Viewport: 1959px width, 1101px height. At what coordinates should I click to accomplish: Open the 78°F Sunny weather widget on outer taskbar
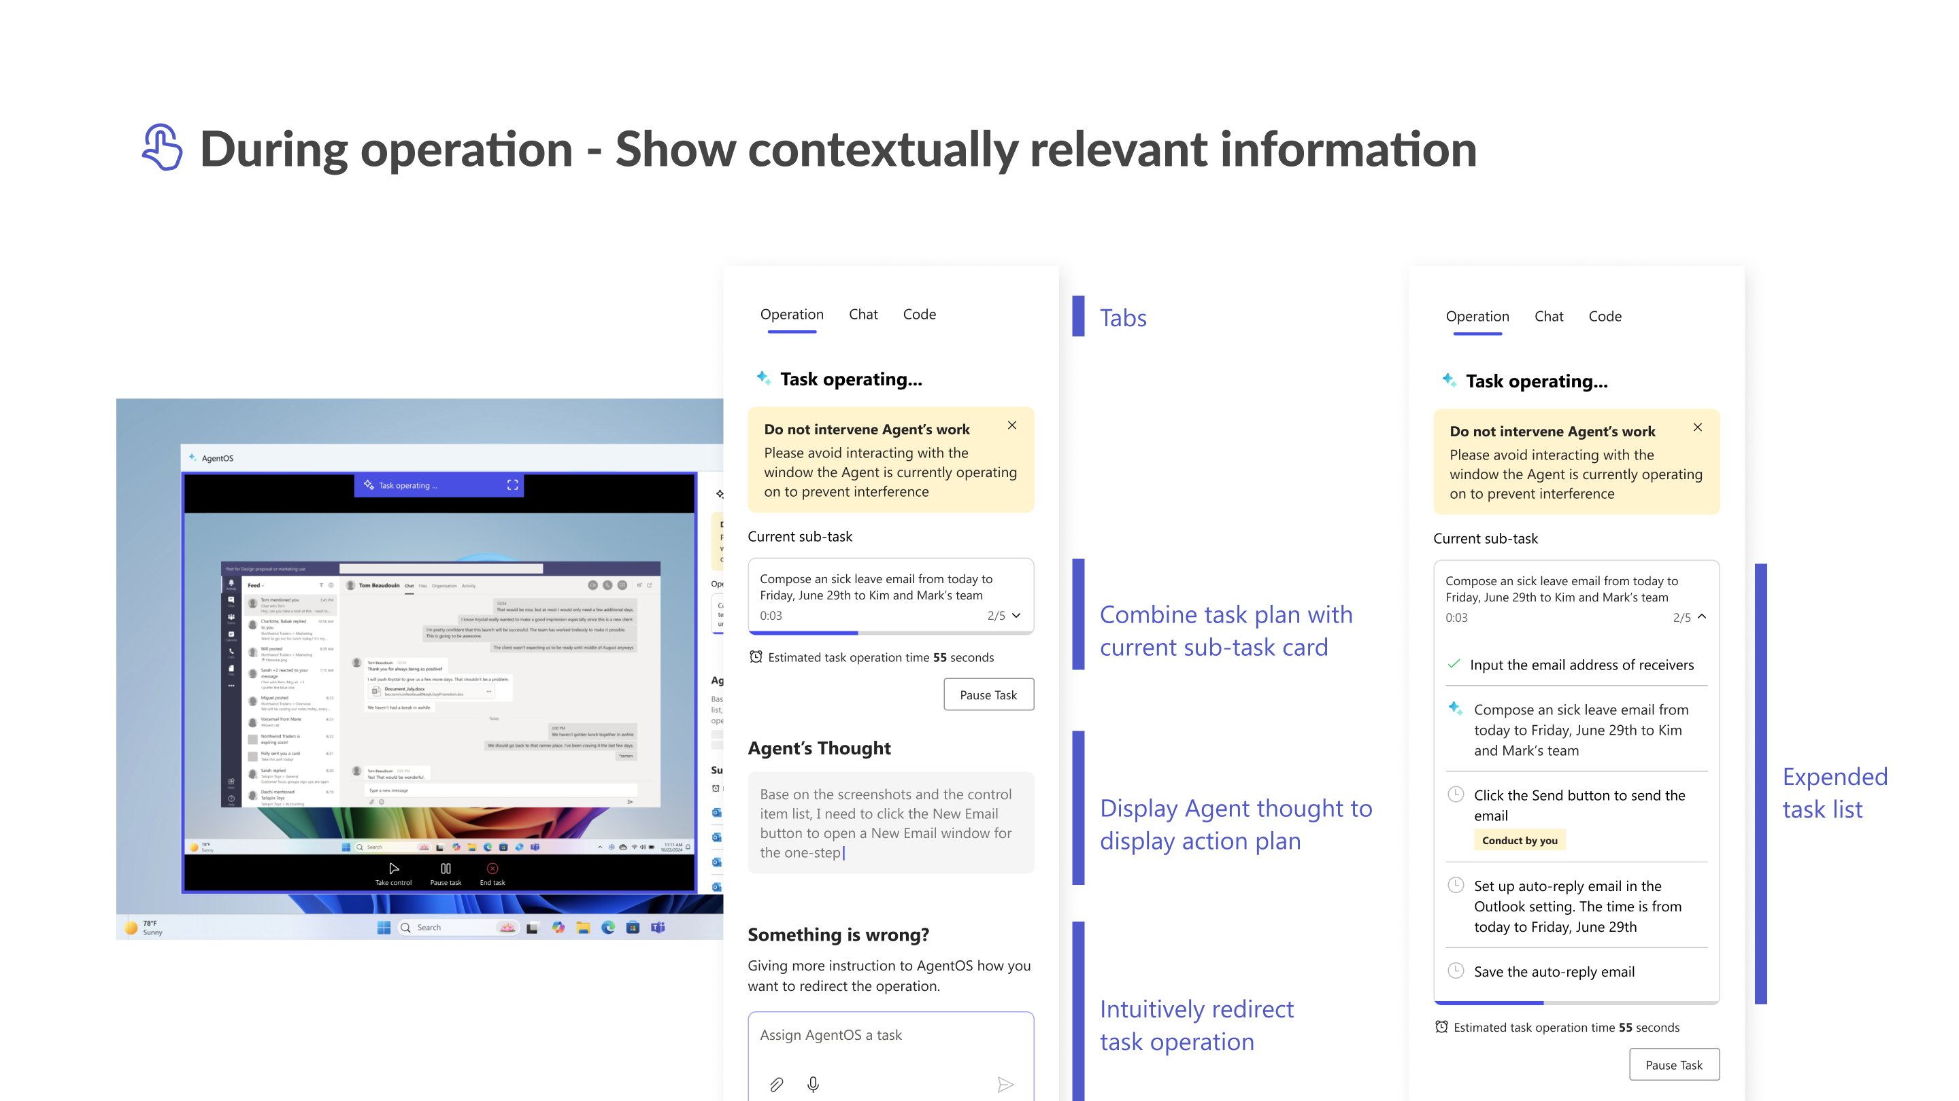[144, 927]
